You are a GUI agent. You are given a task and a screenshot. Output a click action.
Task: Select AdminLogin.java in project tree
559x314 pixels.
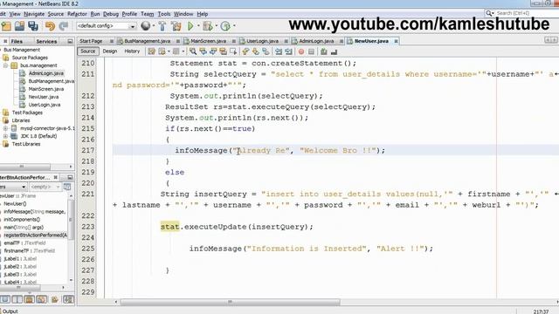click(x=46, y=73)
